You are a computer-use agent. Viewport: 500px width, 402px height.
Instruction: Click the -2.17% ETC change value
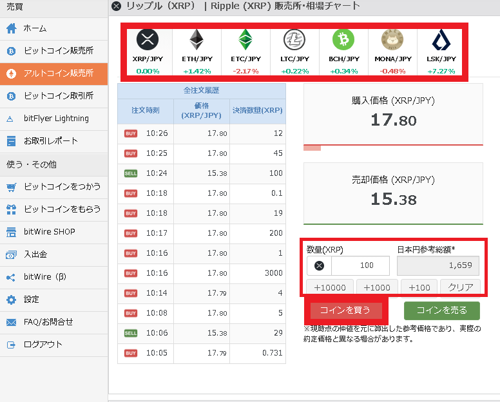click(x=245, y=72)
